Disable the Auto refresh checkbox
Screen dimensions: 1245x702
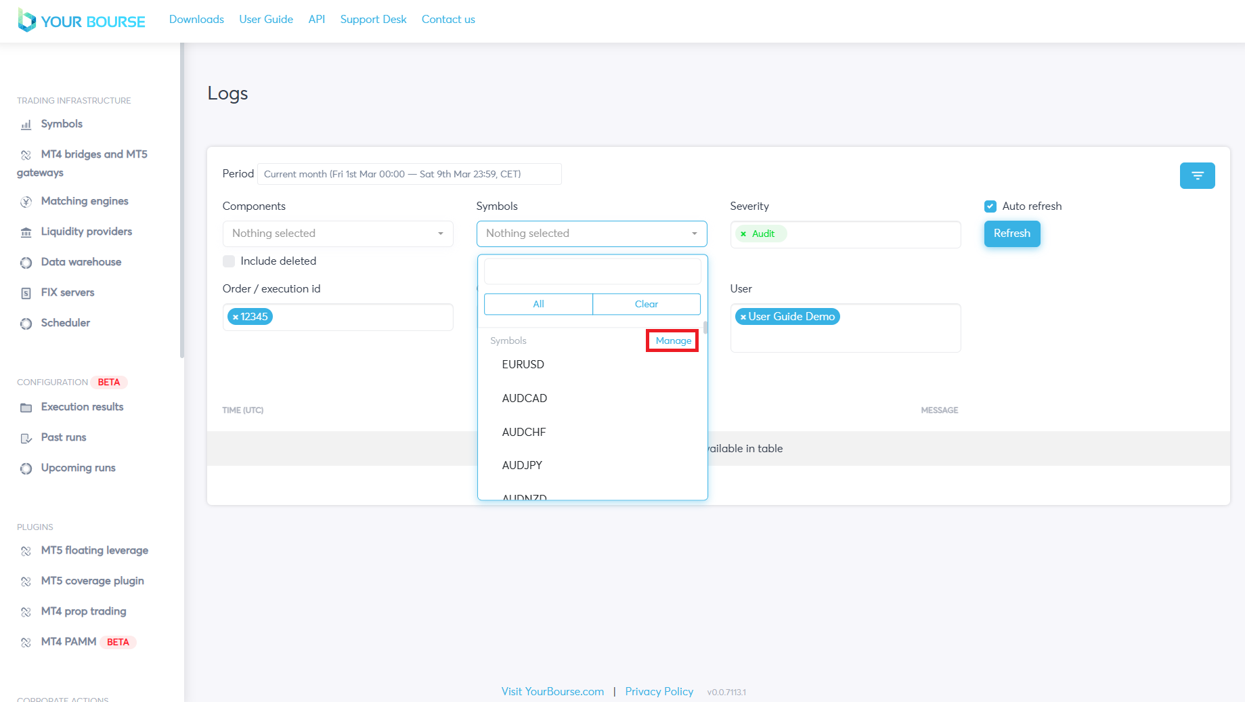coord(990,206)
